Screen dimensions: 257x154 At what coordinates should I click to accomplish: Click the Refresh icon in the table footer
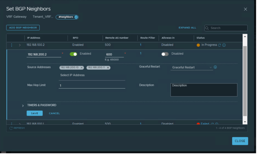[x=11, y=128]
